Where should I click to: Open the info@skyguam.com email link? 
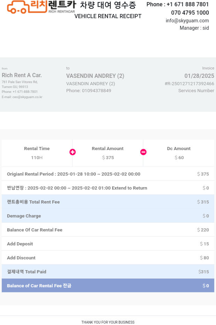(187, 21)
